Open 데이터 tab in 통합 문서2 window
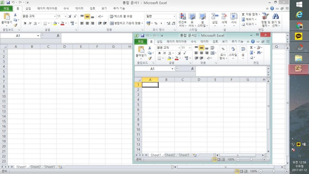The image size is (309, 174). tap(204, 41)
